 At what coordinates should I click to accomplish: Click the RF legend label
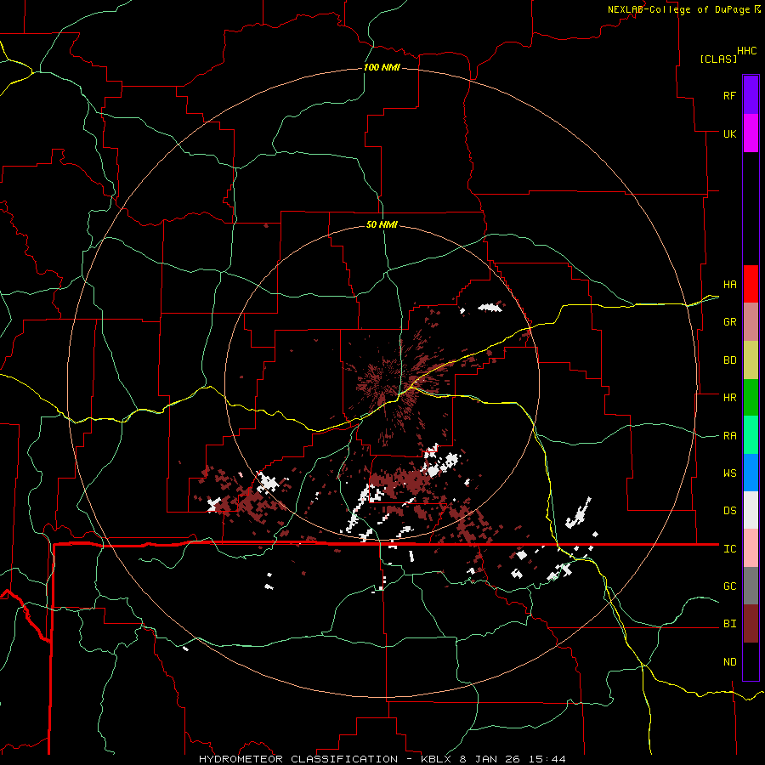[729, 95]
